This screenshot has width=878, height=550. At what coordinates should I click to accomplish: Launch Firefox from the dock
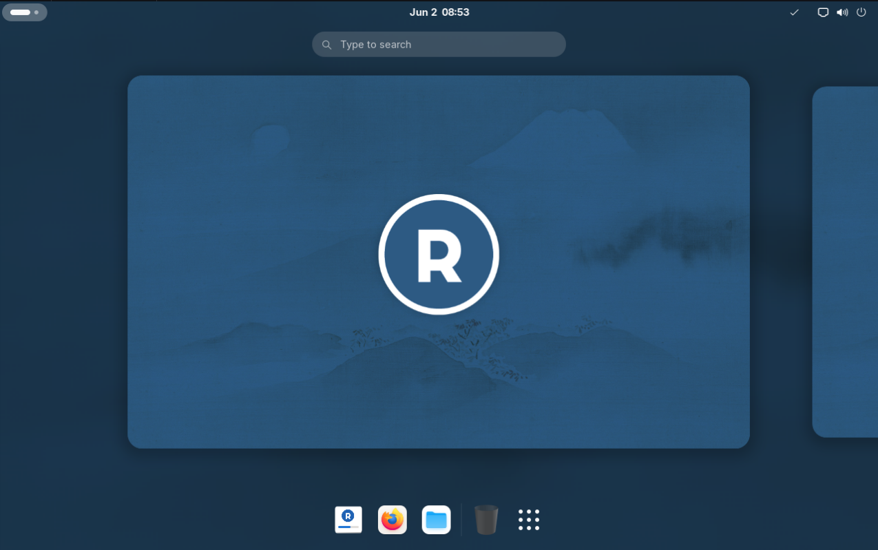click(393, 520)
